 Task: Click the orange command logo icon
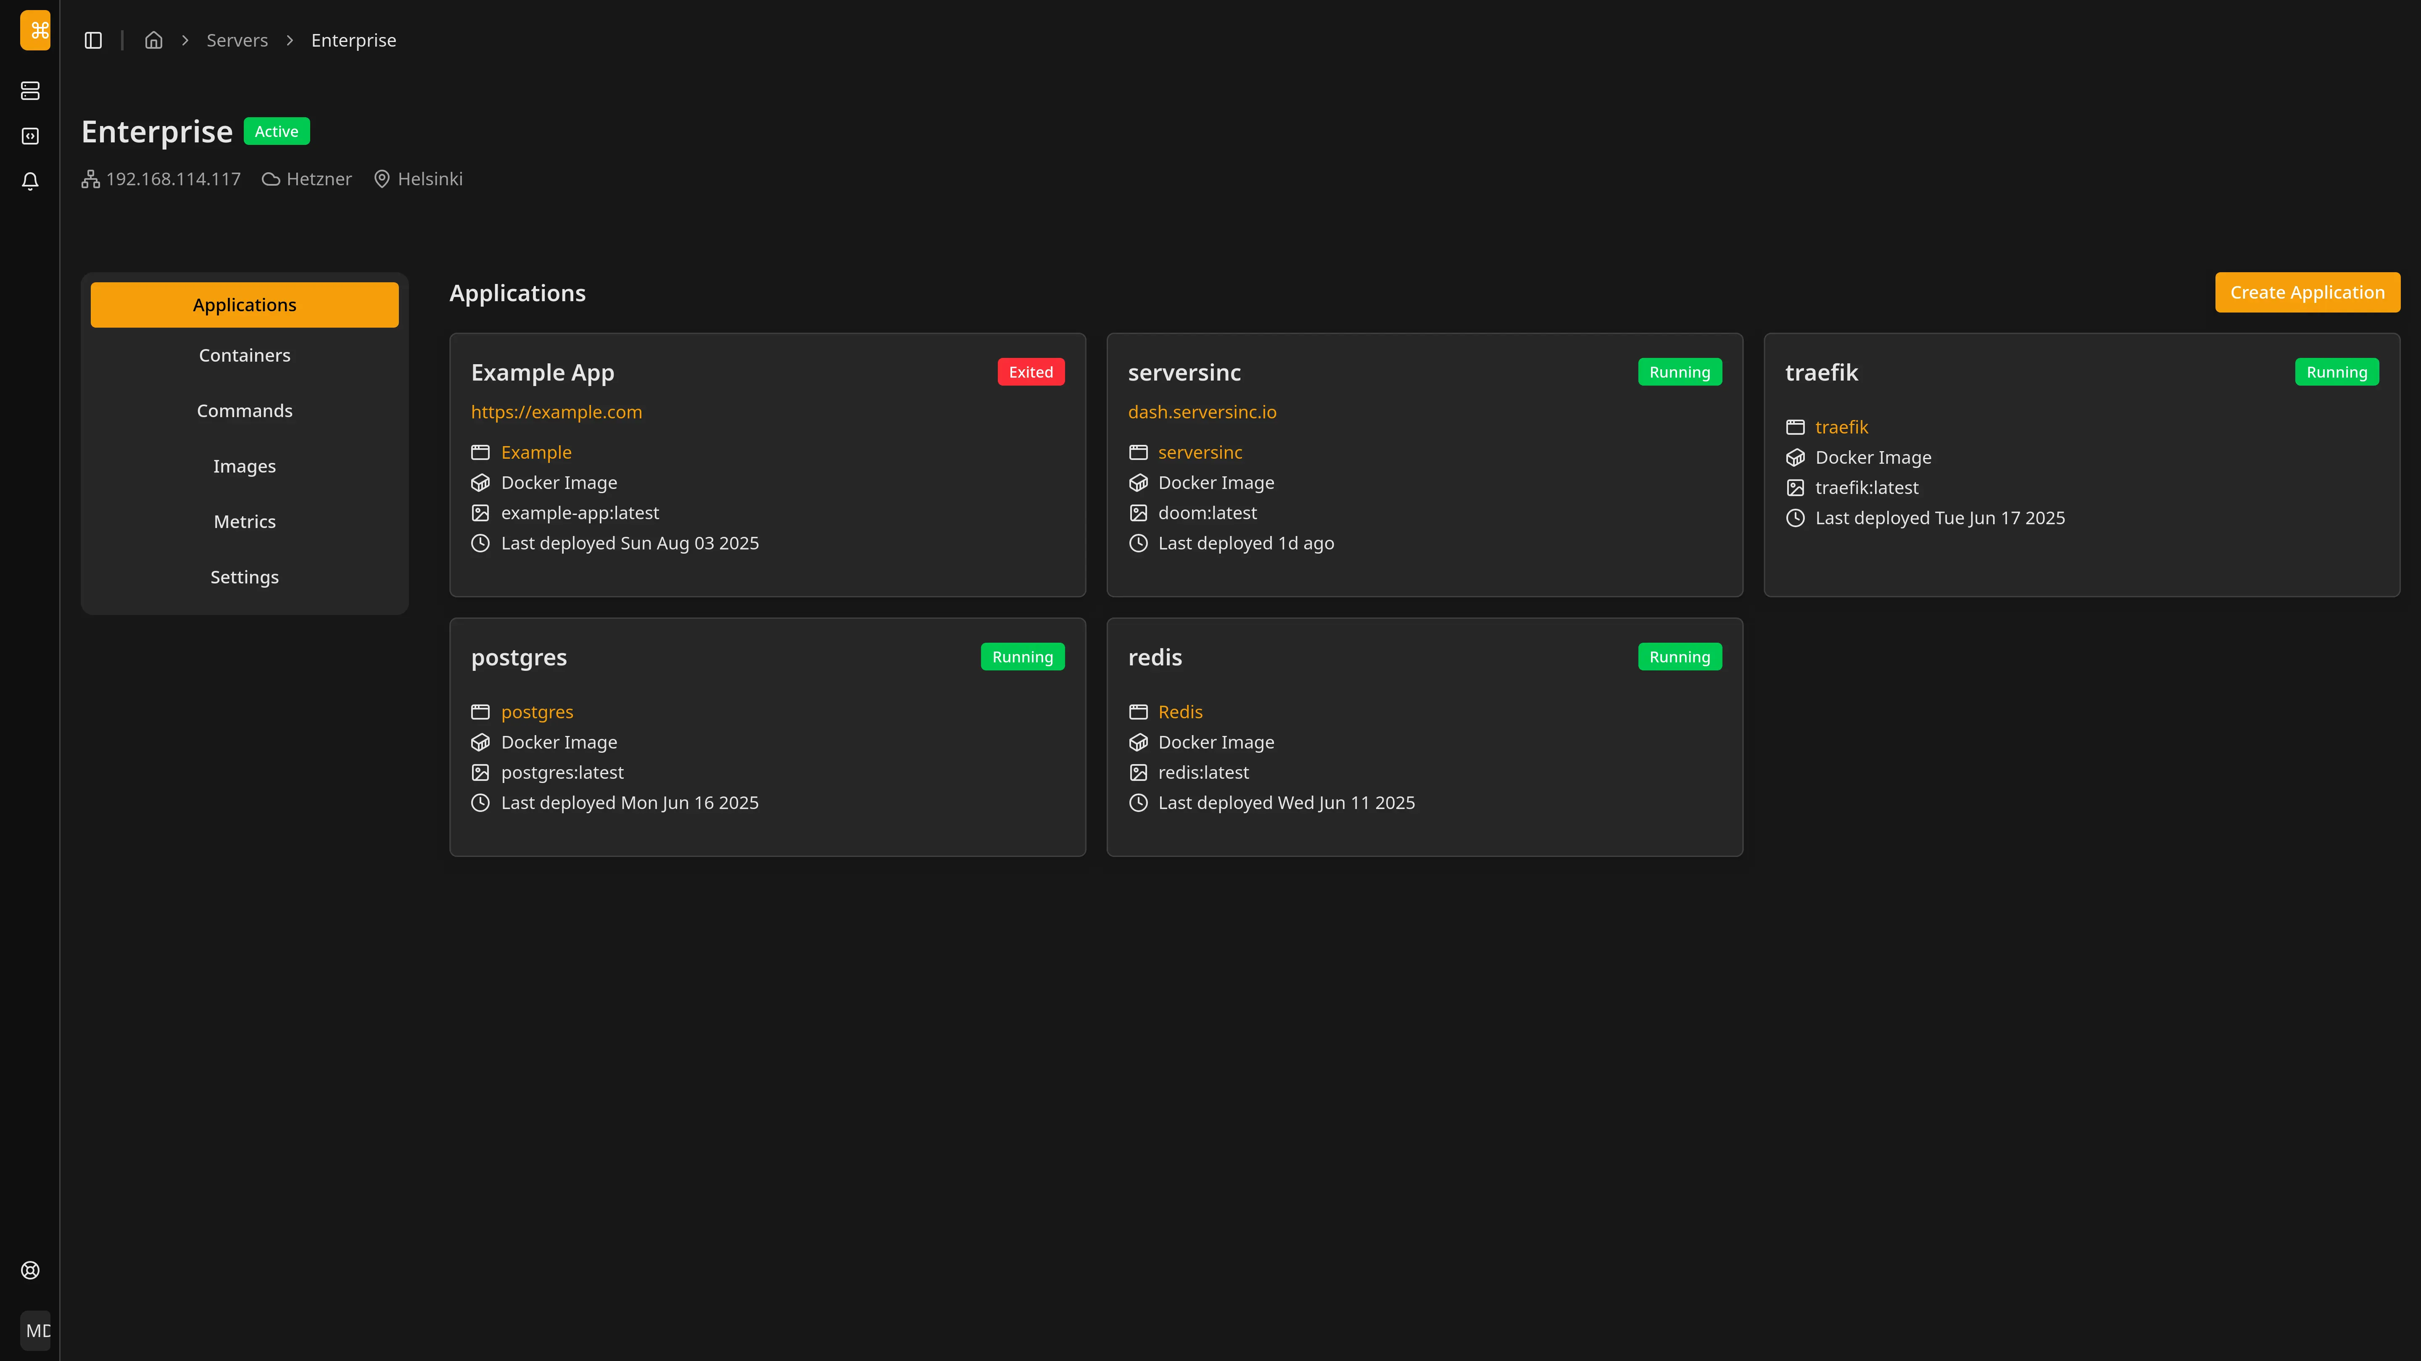pos(35,30)
